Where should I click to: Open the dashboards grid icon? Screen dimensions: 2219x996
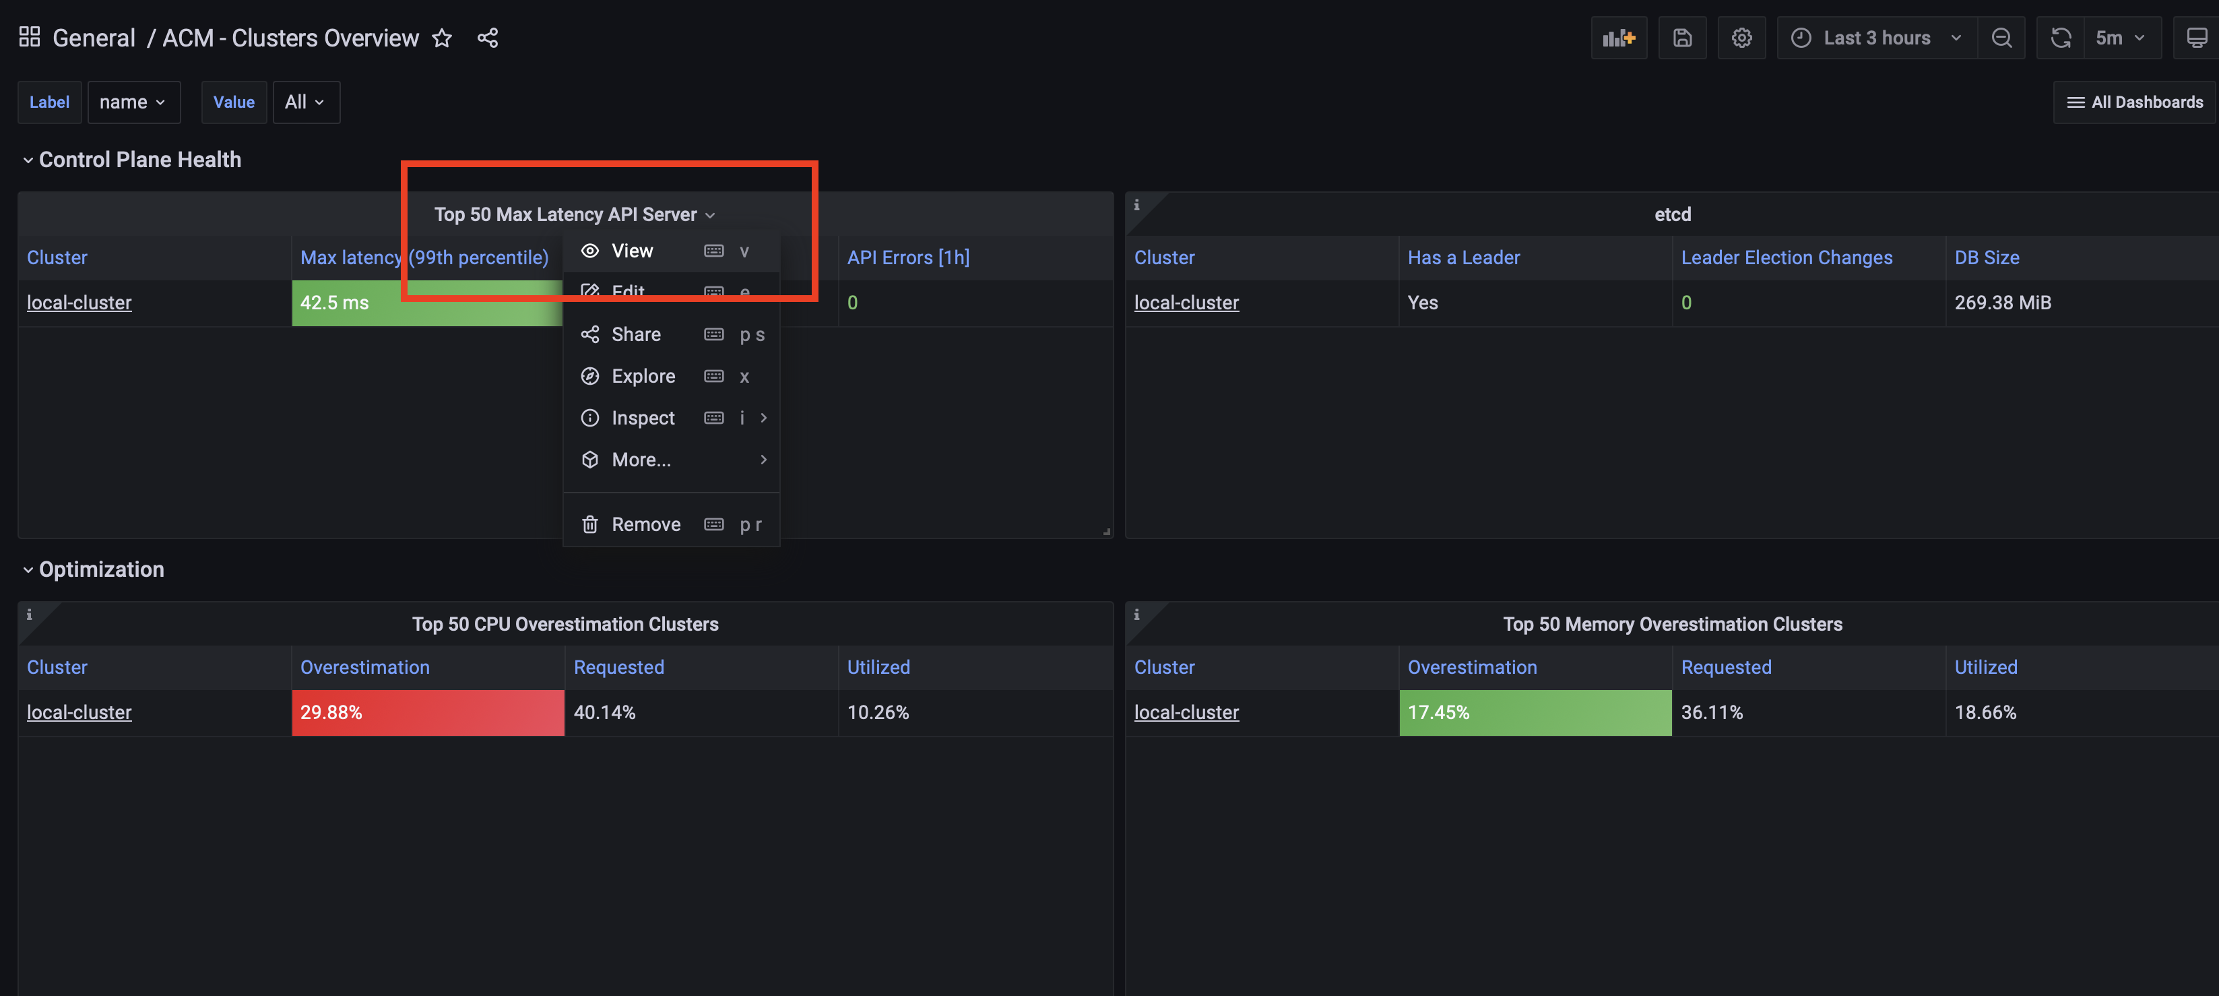tap(29, 37)
